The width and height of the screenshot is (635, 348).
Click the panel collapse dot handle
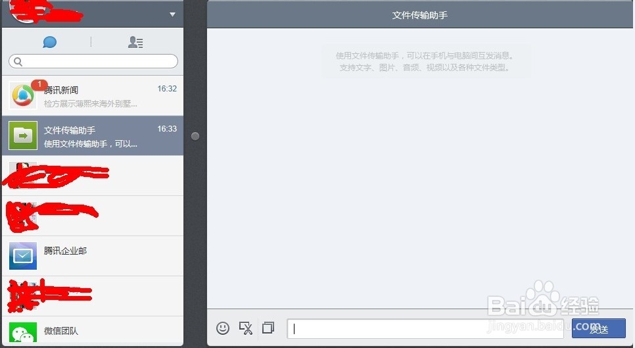coord(195,136)
